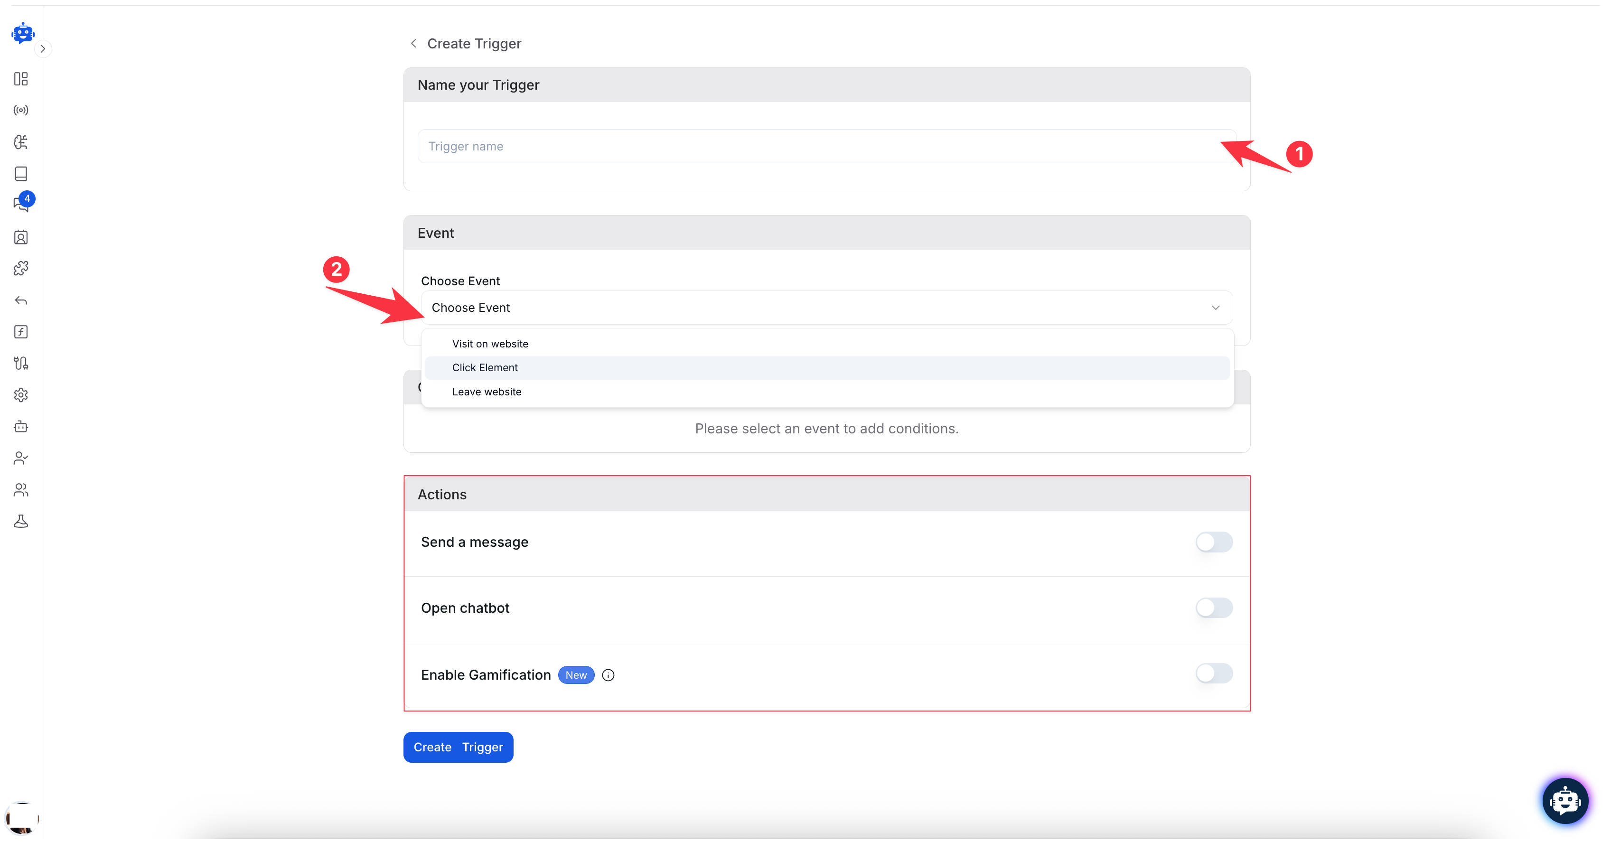Collapse the Choose Event dropdown

(1215, 308)
